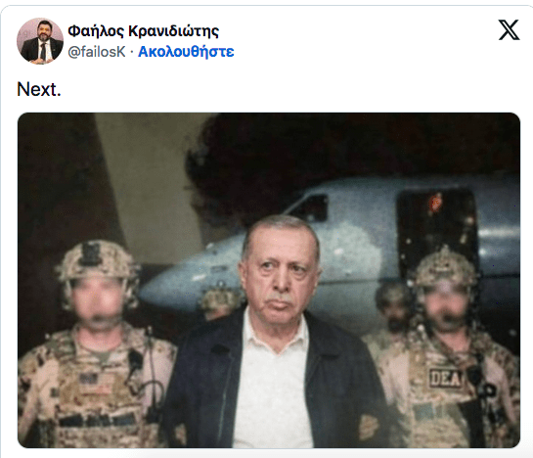Click the aircraft cockpit window
533x458 pixels.
coord(311,206)
